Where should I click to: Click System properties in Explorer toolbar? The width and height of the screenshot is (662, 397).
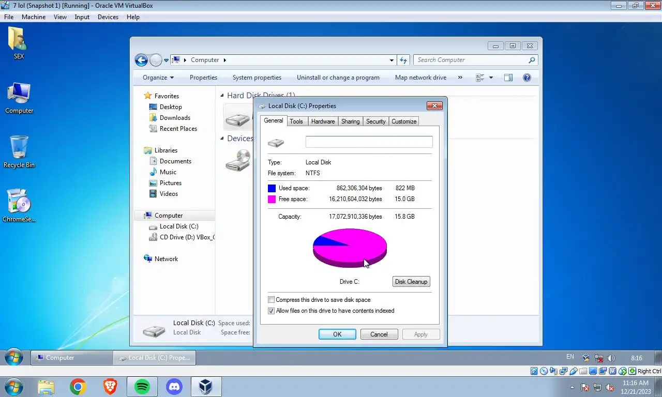(x=257, y=78)
